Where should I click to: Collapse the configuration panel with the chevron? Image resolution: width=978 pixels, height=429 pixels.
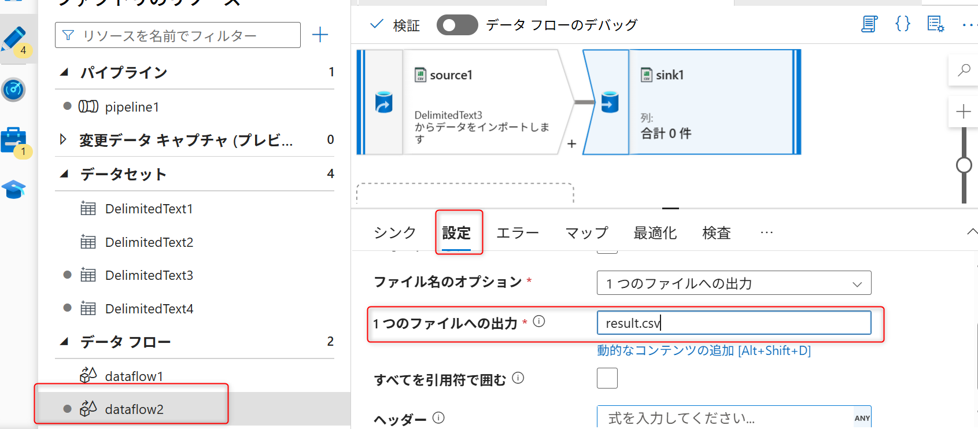(972, 231)
